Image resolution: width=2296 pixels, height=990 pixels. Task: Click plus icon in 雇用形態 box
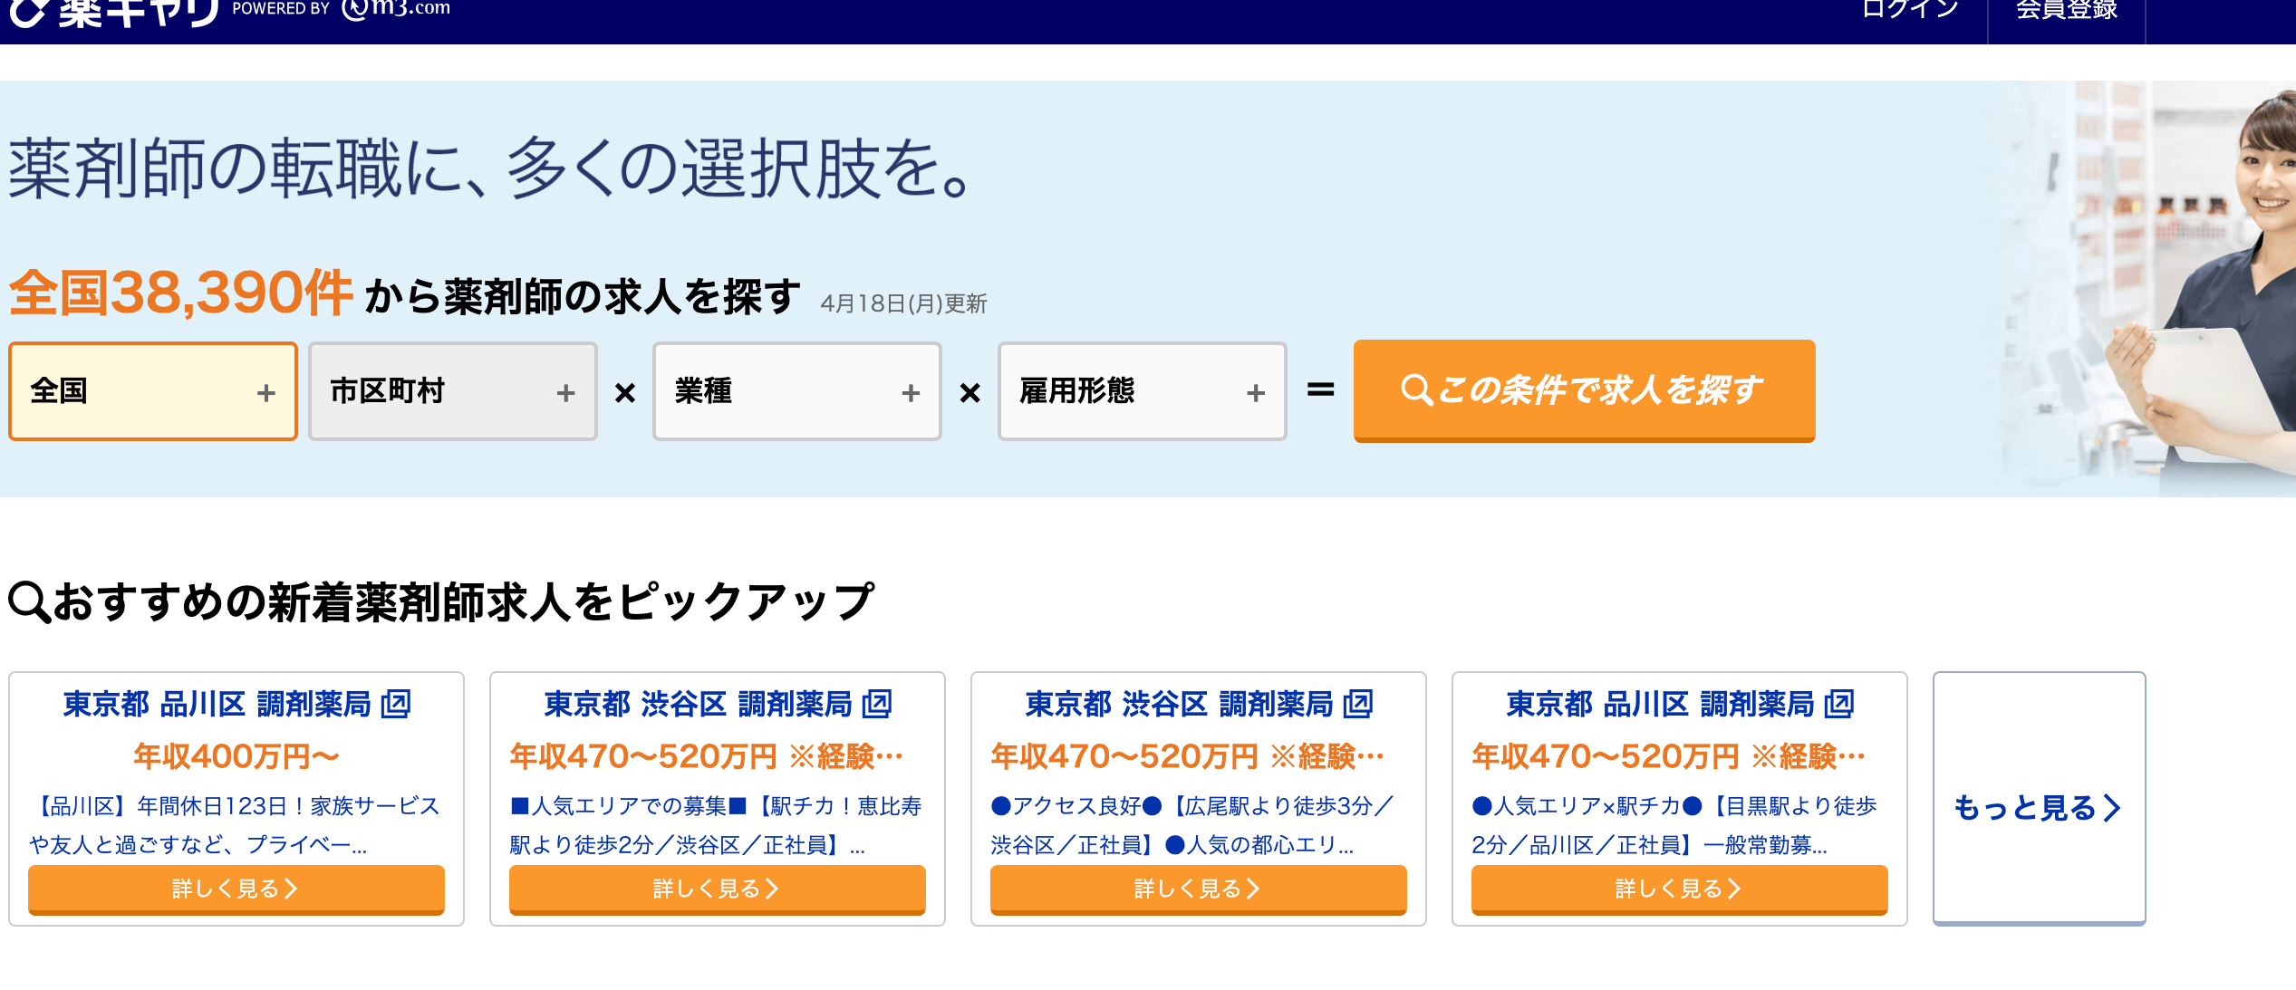(1256, 393)
